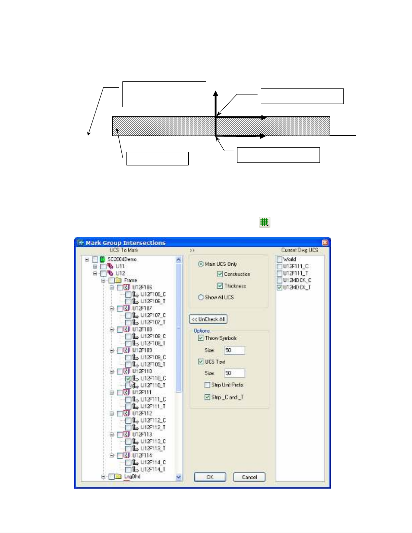This screenshot has width=412, height=533.
Task: Click the U12F107_C construction UCS icon
Action: click(135, 315)
